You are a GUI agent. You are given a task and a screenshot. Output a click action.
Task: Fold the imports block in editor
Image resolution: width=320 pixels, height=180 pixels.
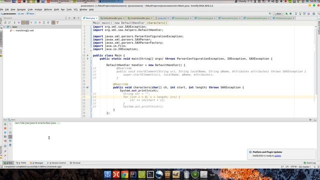click(x=91, y=26)
